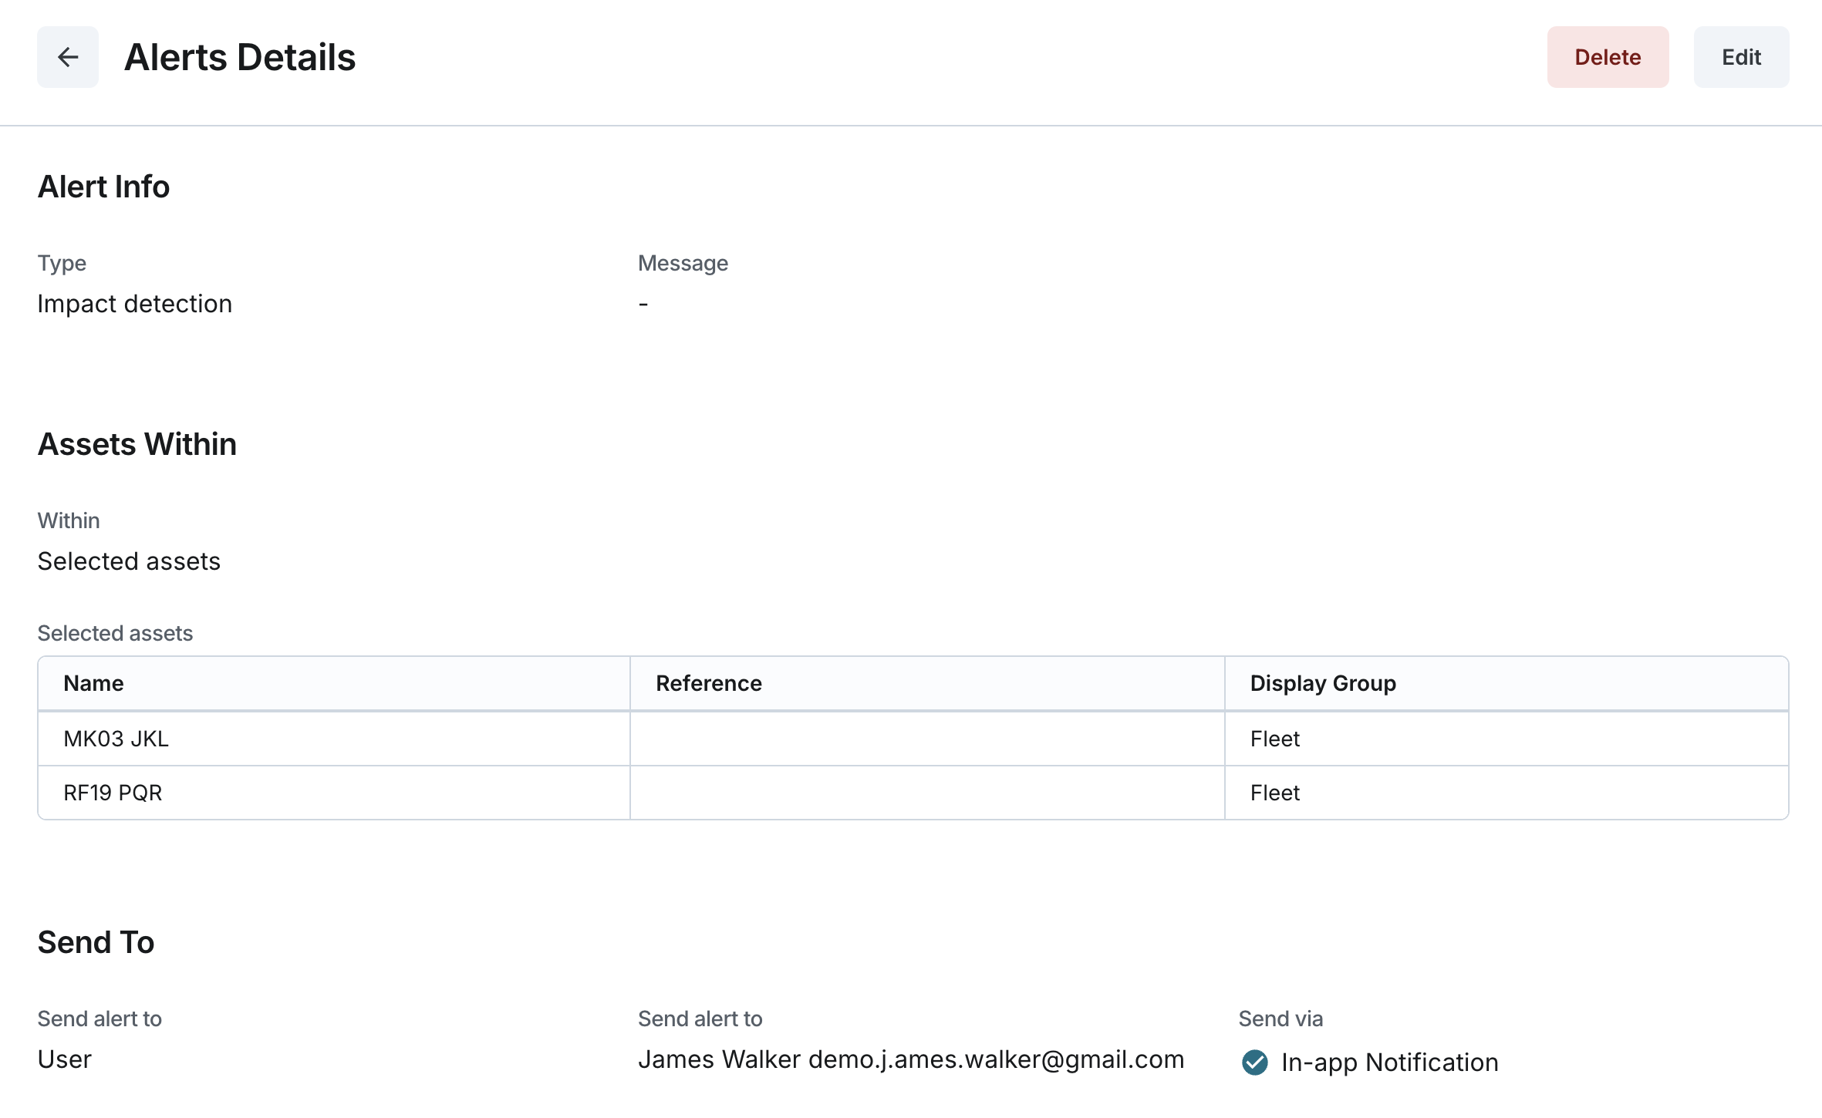Click the In-app Notification checkmark icon

click(1254, 1062)
